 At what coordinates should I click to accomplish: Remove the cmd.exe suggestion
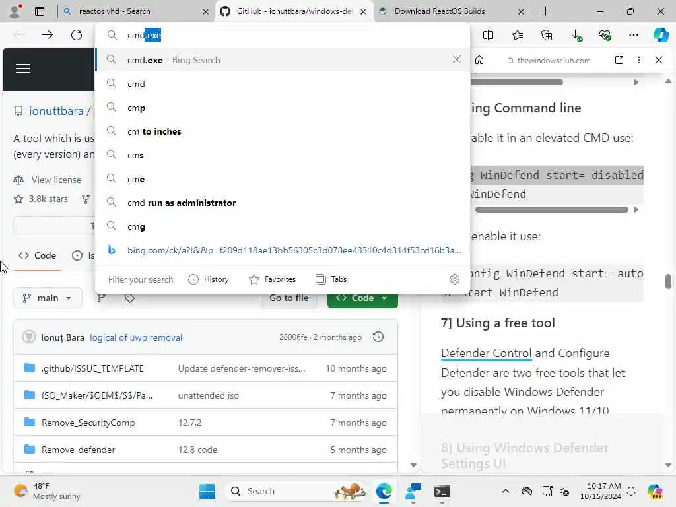click(x=457, y=59)
